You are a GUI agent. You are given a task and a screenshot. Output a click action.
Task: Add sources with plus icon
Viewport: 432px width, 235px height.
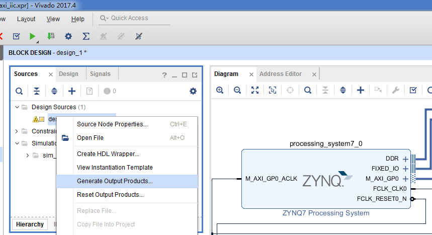(x=72, y=91)
